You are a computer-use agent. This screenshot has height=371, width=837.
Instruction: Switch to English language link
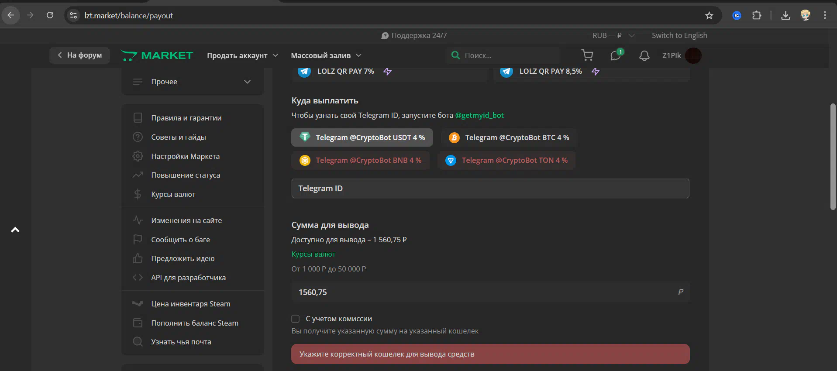point(679,35)
